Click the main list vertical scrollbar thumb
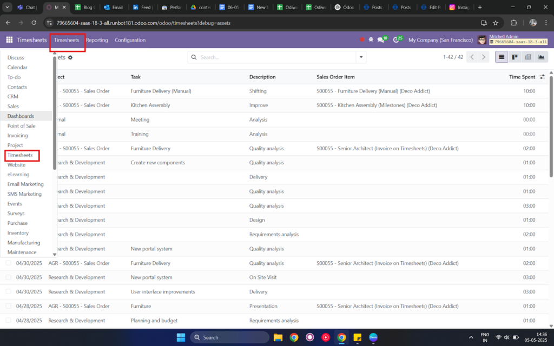Viewport: 554px width, 346px height. pyautogui.click(x=551, y=127)
